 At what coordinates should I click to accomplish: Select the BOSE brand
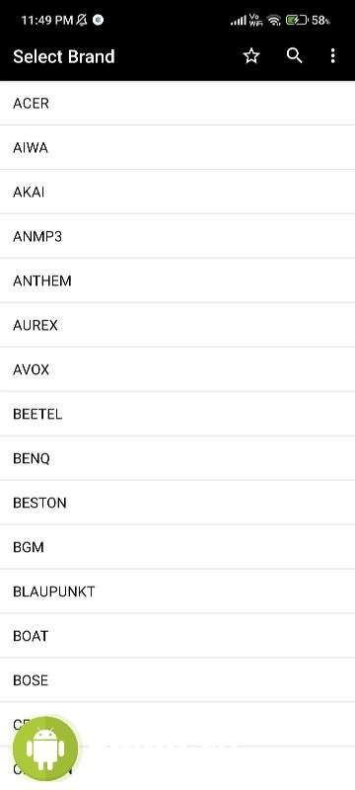click(x=177, y=679)
